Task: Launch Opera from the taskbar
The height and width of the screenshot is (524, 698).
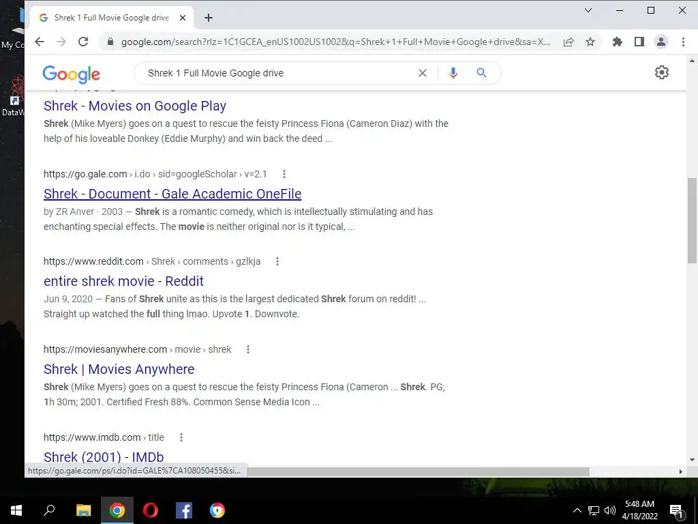Action: pyautogui.click(x=151, y=510)
